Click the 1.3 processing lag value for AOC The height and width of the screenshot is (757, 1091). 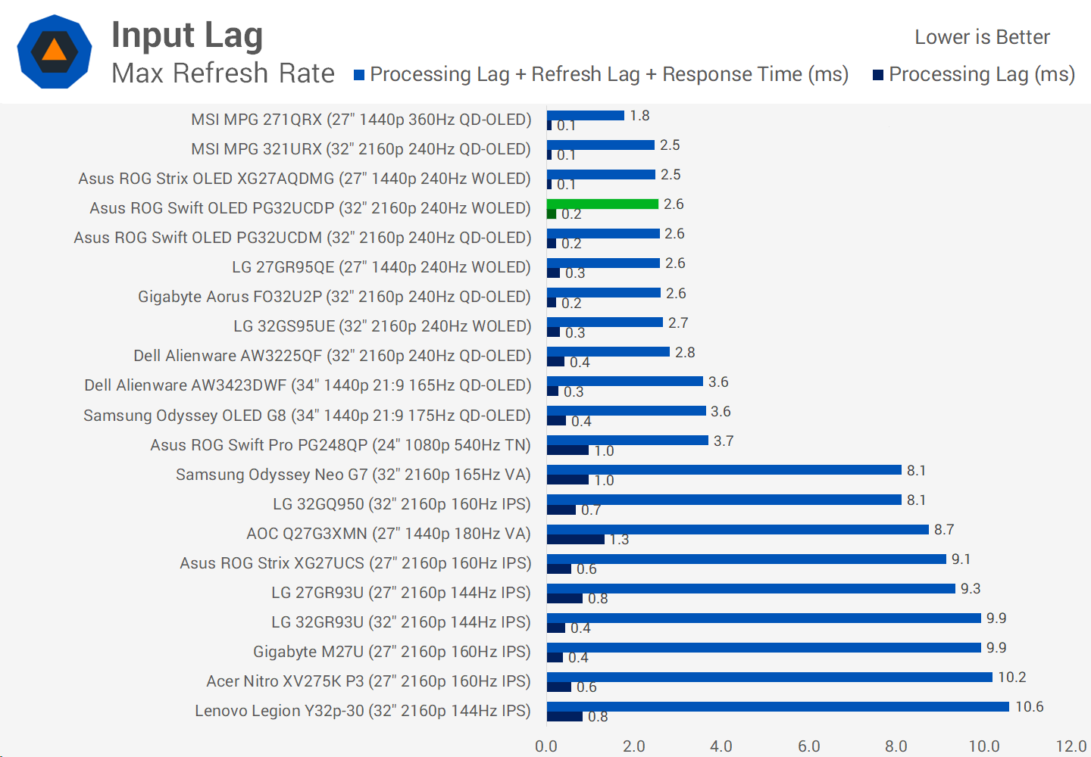[x=619, y=540]
